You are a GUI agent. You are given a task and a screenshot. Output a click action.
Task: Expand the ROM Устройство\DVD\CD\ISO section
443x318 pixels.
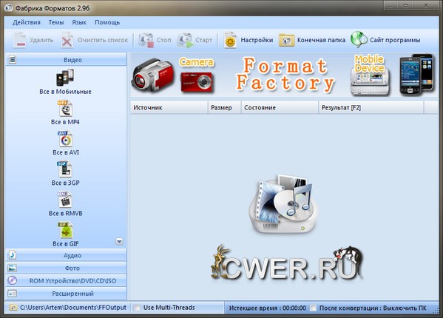[66, 280]
